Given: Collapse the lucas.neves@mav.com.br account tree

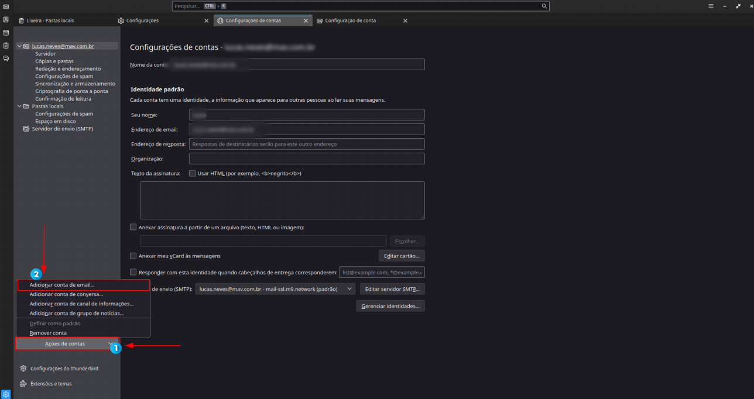Looking at the screenshot, I should (19, 46).
